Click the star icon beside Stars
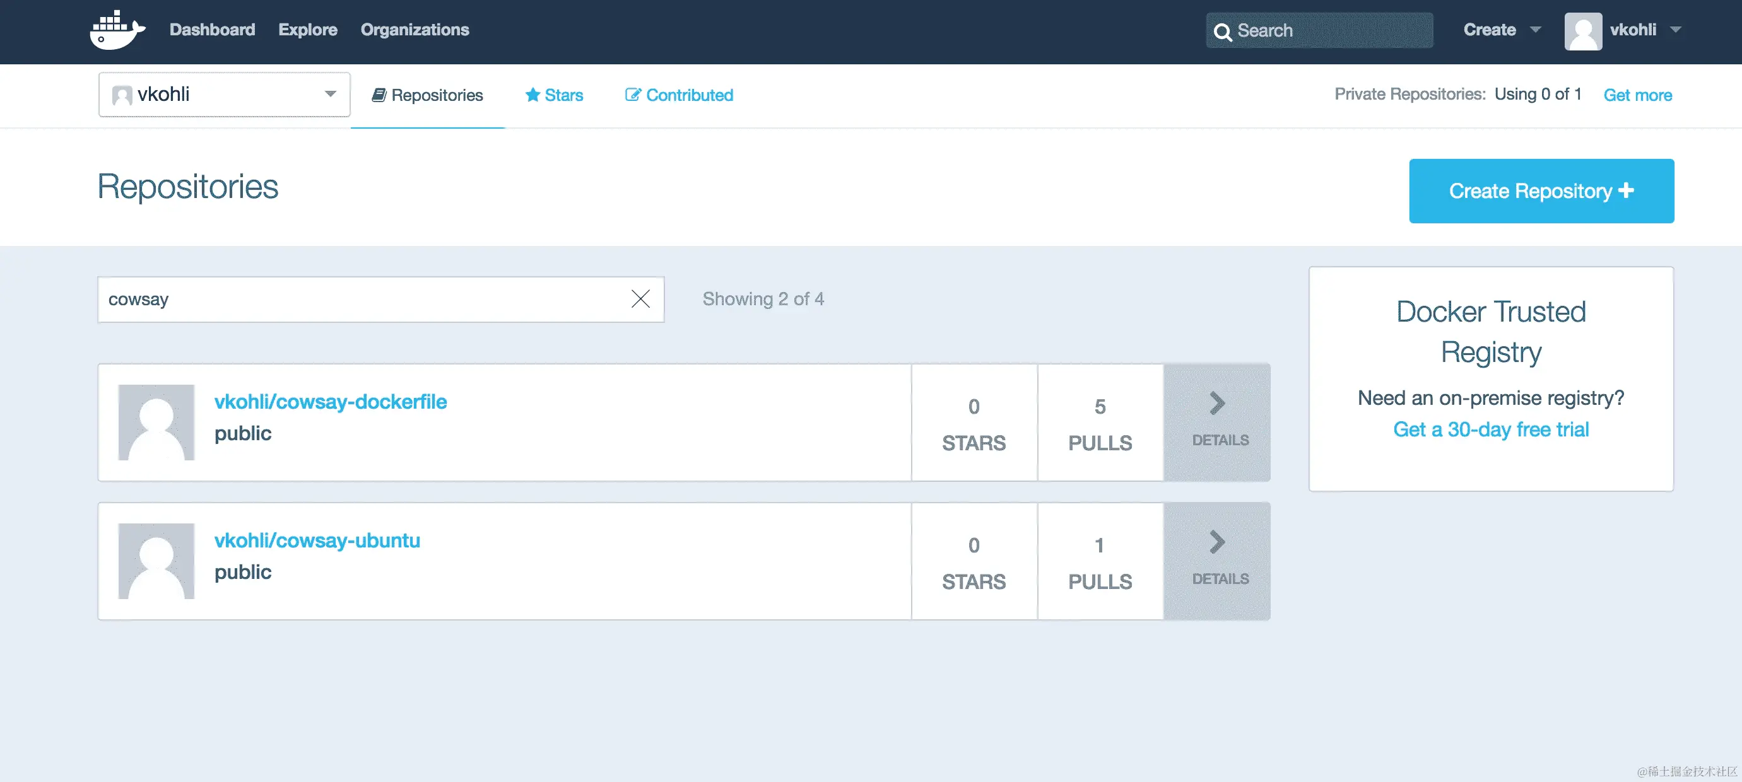This screenshot has height=782, width=1742. coord(533,95)
